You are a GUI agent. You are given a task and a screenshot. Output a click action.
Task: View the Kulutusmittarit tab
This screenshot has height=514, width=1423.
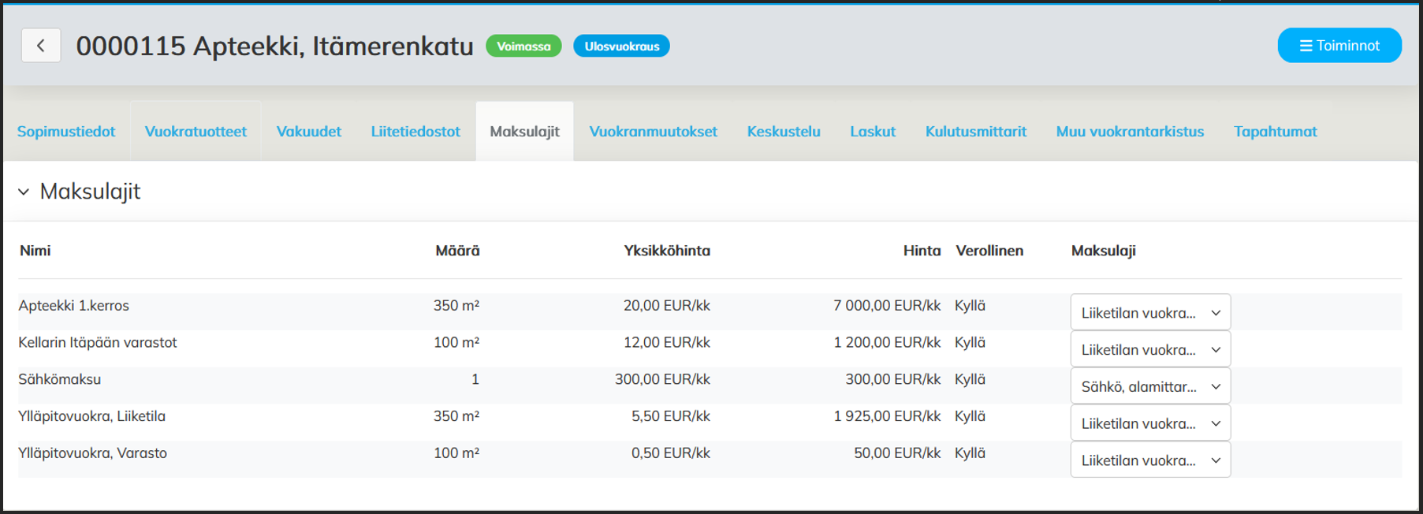click(x=975, y=132)
